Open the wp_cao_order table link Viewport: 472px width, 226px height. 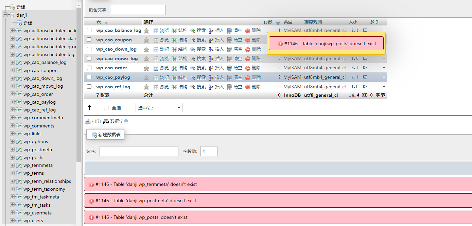pyautogui.click(x=111, y=68)
